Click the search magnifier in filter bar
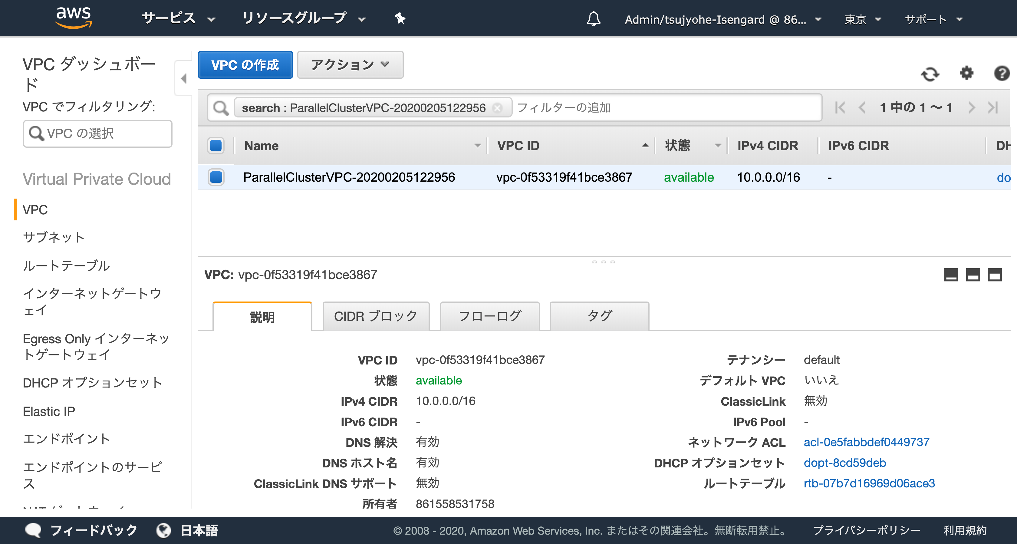The width and height of the screenshot is (1017, 544). (221, 108)
